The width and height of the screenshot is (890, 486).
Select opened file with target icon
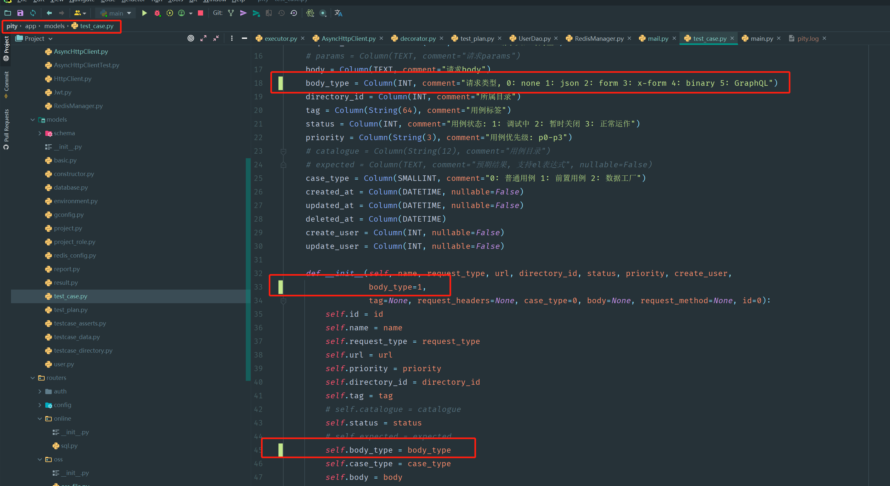[191, 39]
